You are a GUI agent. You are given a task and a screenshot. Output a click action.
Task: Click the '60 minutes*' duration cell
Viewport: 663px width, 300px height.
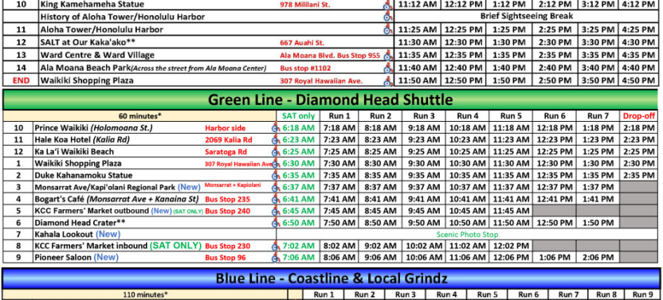click(x=139, y=115)
